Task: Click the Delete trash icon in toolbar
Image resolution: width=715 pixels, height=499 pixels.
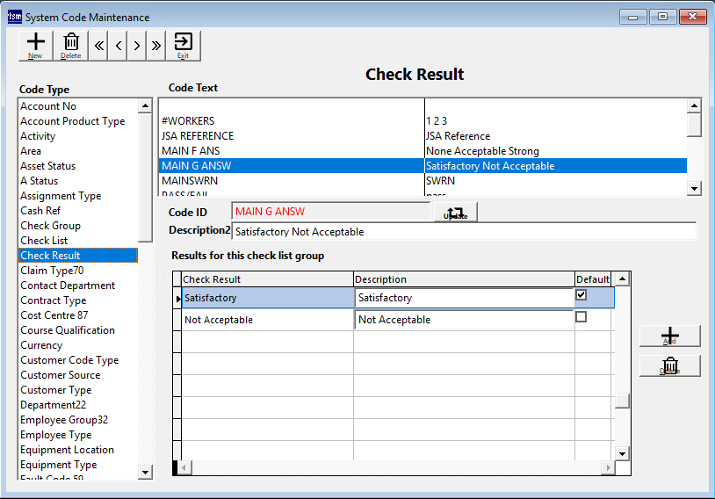Action: coord(71,45)
